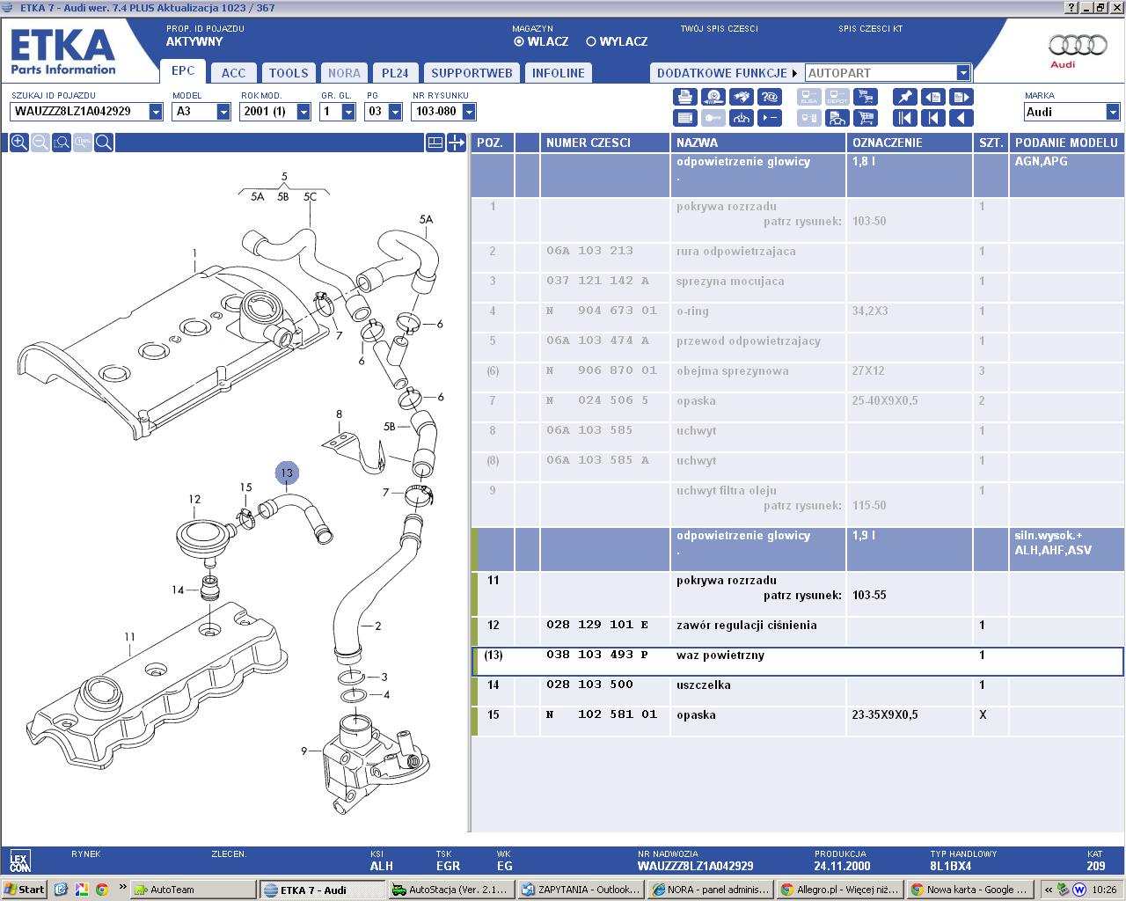Click the wheel/tire icon in the toolbar
Image resolution: width=1126 pixels, height=901 pixels.
713,97
